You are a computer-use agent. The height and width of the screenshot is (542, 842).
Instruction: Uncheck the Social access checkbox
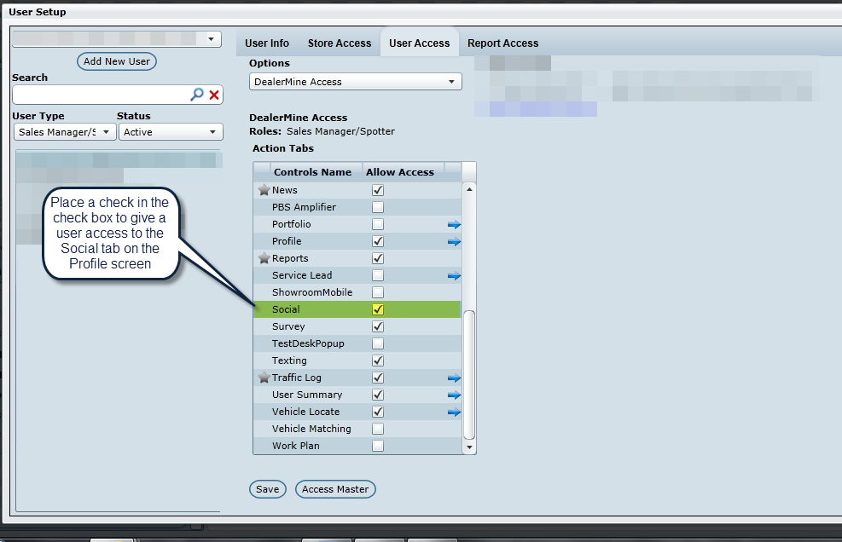pos(378,309)
